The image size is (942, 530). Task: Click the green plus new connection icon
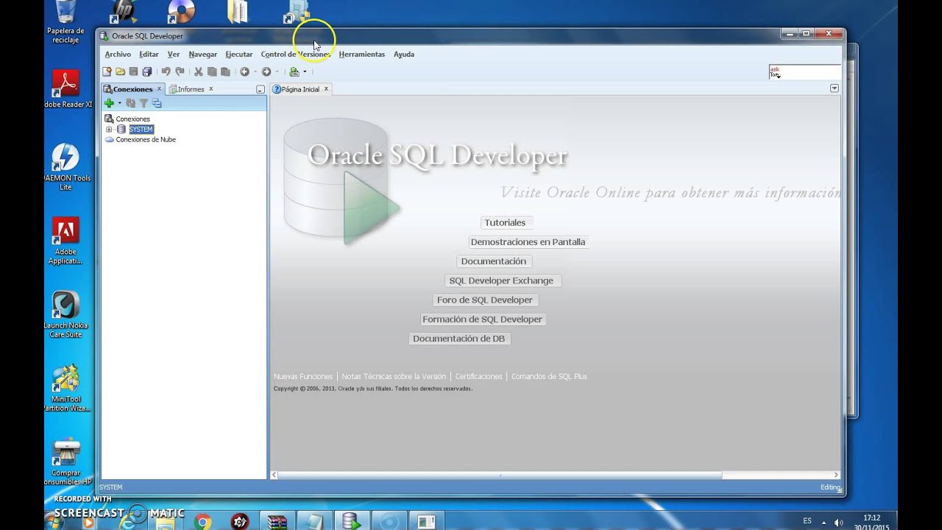pyautogui.click(x=109, y=103)
